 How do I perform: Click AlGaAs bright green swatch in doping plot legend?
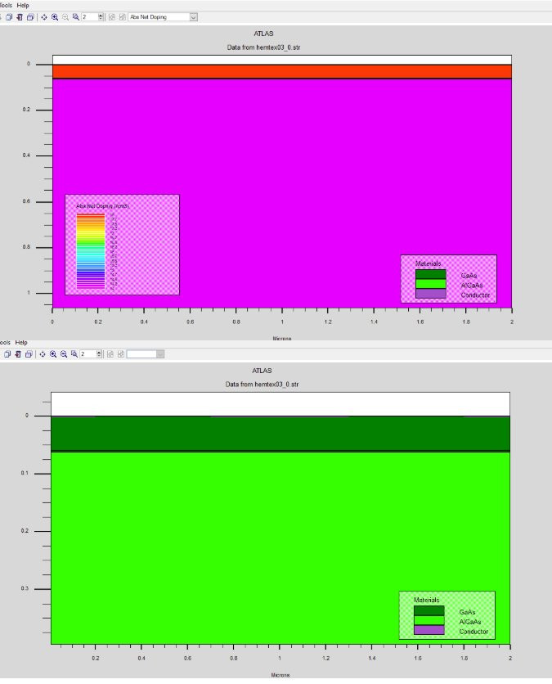point(430,284)
